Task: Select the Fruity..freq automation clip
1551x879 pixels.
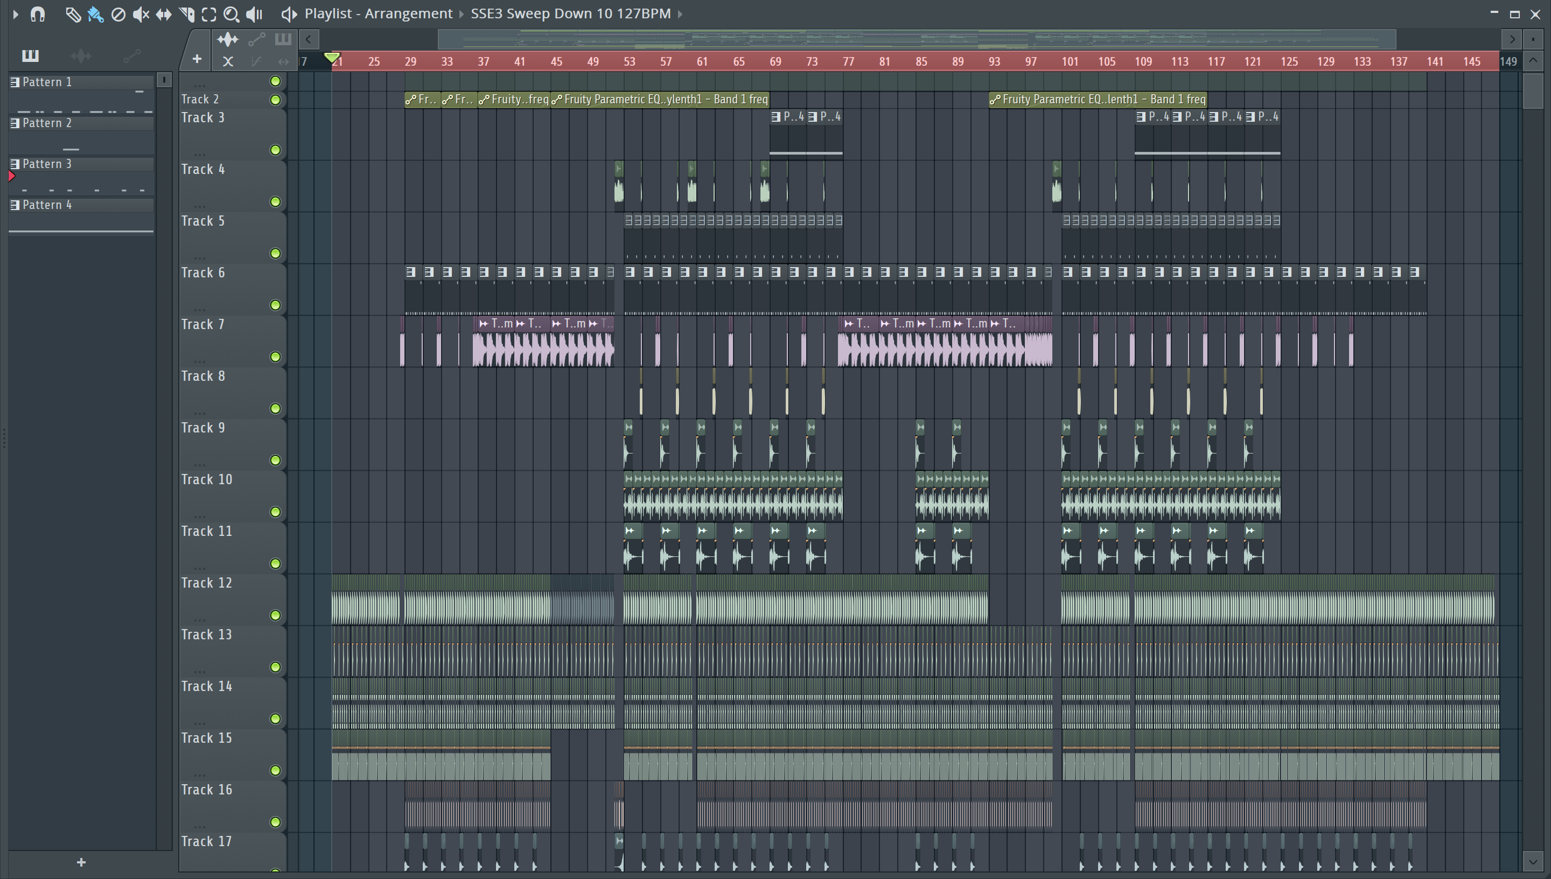Action: click(514, 99)
